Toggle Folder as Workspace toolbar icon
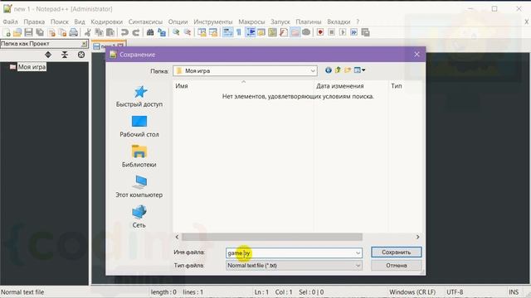The width and height of the screenshot is (531, 298). click(295, 32)
